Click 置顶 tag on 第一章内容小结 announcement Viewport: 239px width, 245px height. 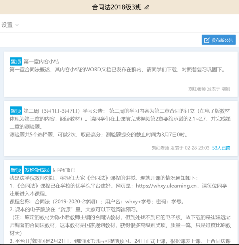click(x=16, y=62)
